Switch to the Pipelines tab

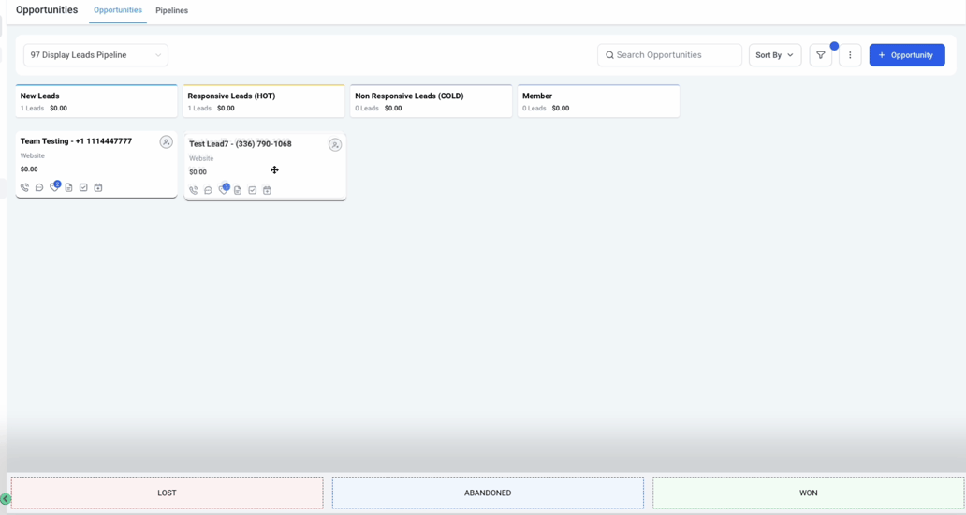click(171, 11)
